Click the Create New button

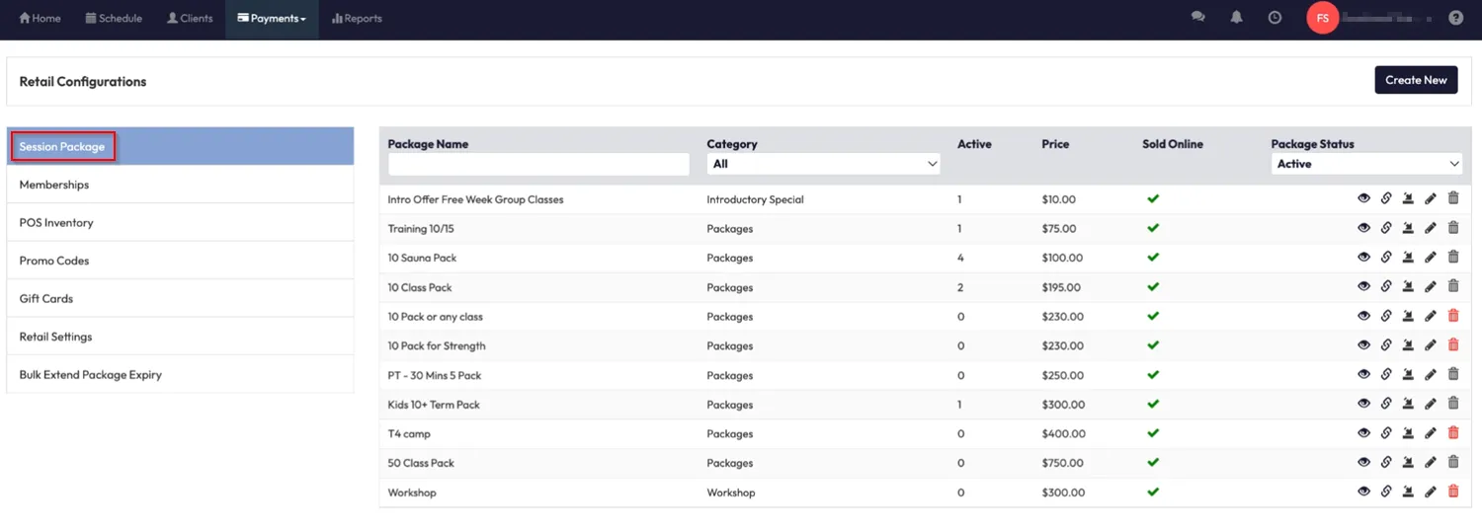click(1415, 80)
